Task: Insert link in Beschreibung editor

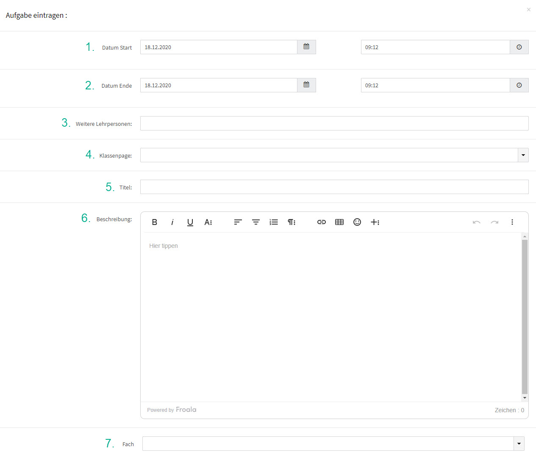Action: point(322,222)
